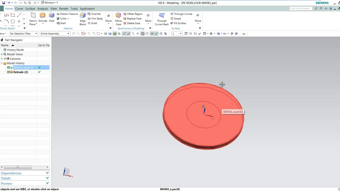This screenshot has height=191, width=340.
Task: Select the Datum Plane tool
Action: 33,19
